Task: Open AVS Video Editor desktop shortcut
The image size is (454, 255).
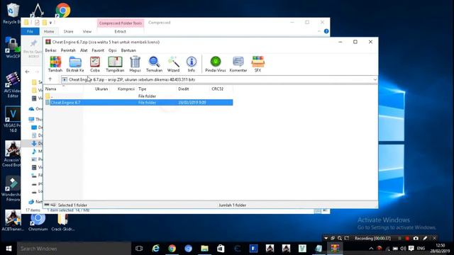Action: (x=13, y=85)
